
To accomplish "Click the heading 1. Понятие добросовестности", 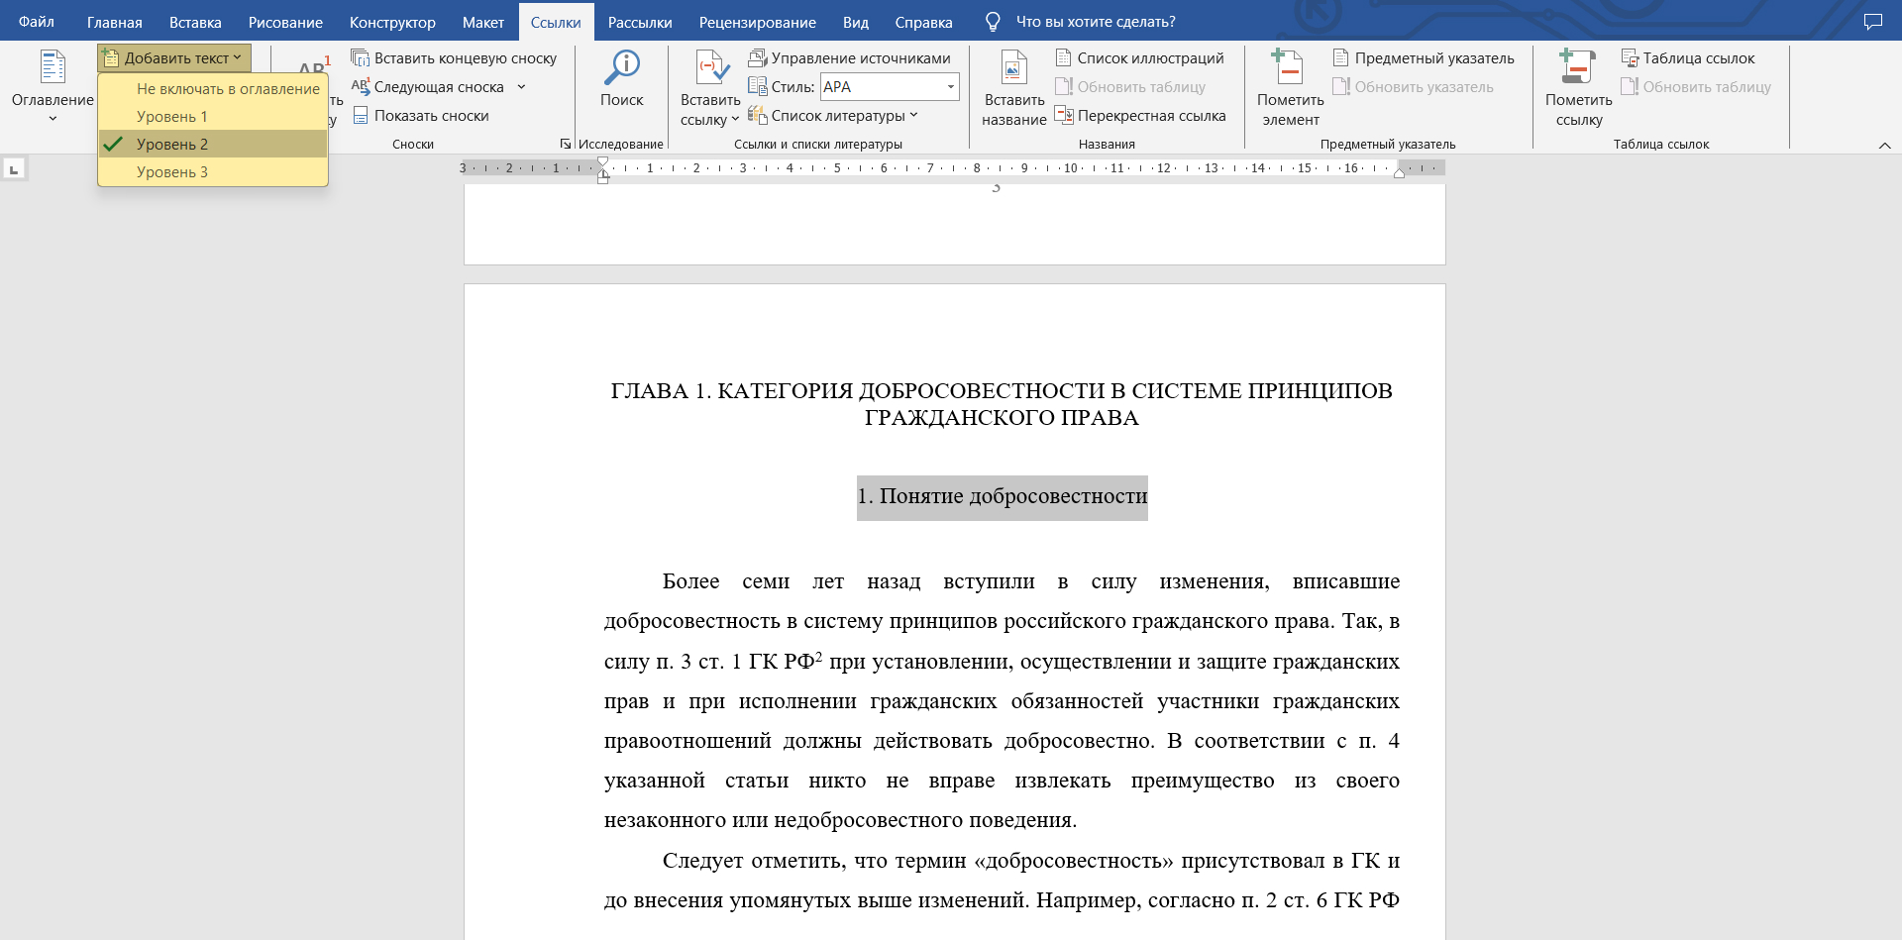I will (x=1003, y=496).
